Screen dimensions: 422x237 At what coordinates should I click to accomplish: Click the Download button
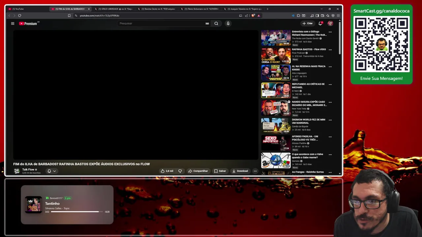240,171
